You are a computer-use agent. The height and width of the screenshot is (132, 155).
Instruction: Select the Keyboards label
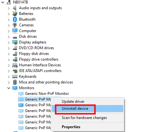[x=28, y=76]
